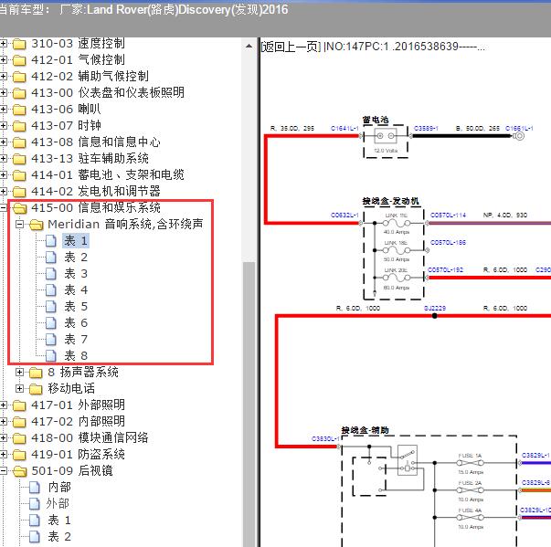This screenshot has height=547, width=551.
Task: Click connector label C0570L-192 in diagram
Action: pyautogui.click(x=445, y=269)
